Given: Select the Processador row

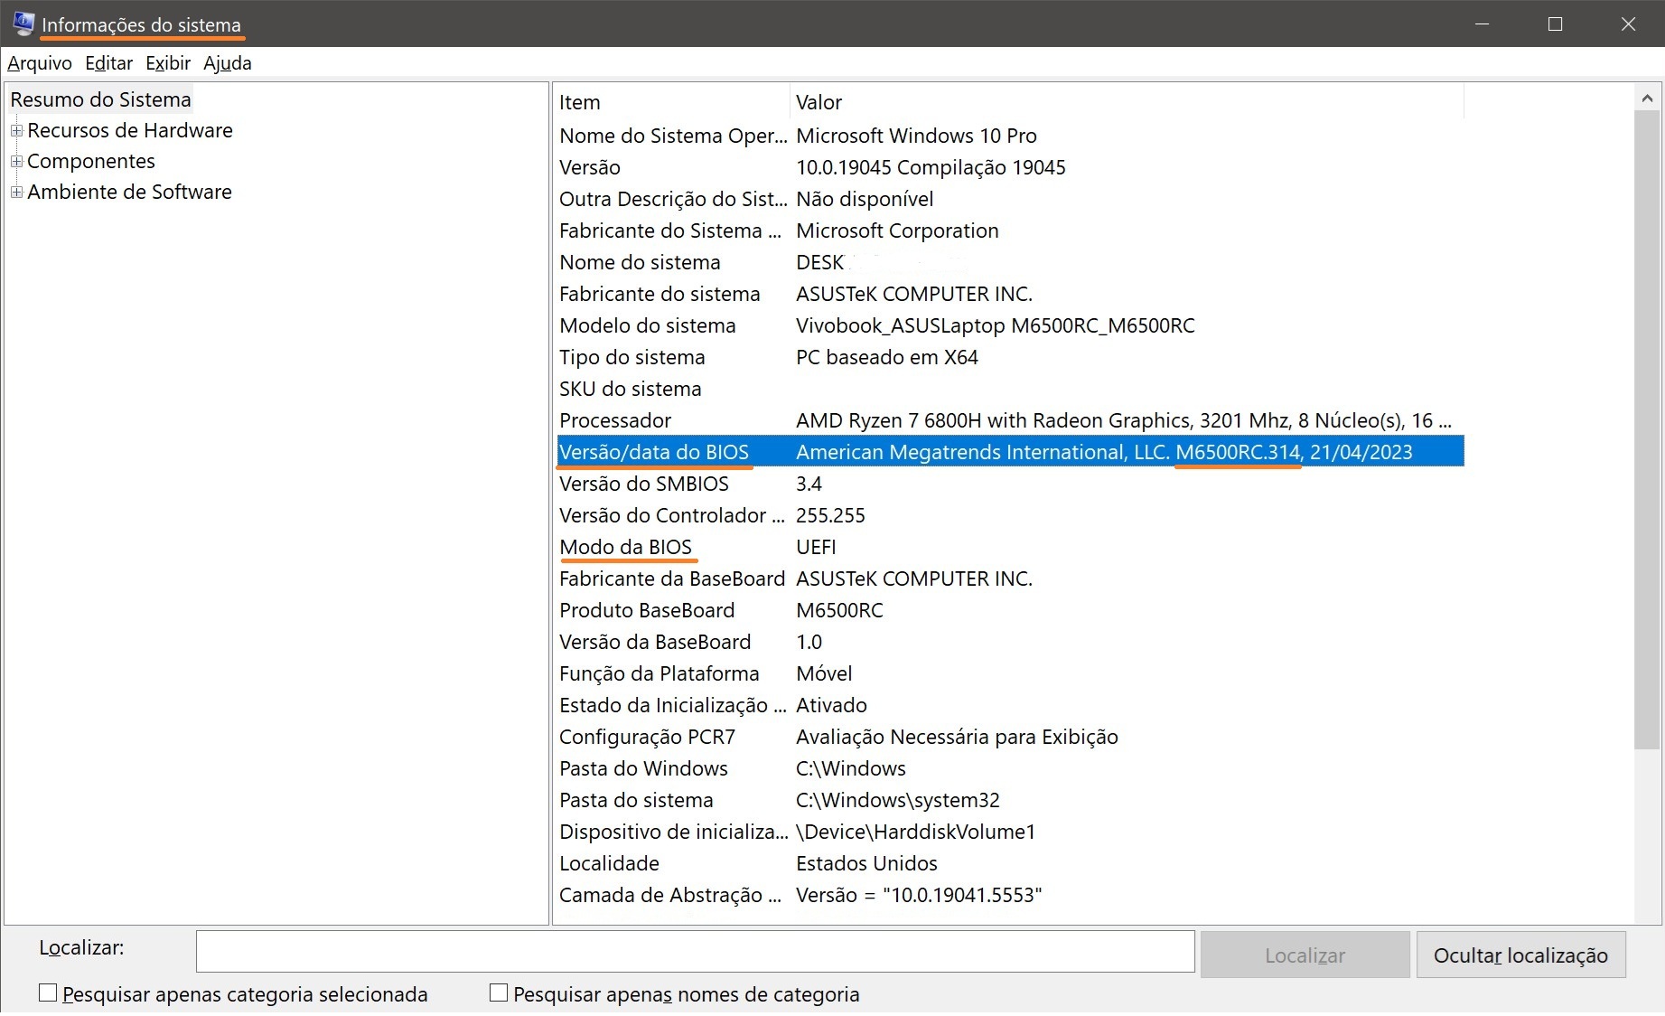Looking at the screenshot, I should (615, 420).
